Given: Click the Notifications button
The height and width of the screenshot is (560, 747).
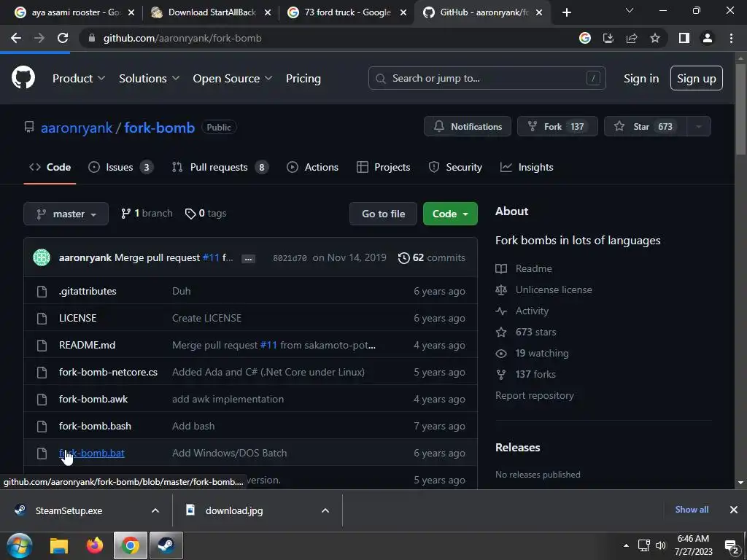Looking at the screenshot, I should click(x=468, y=126).
